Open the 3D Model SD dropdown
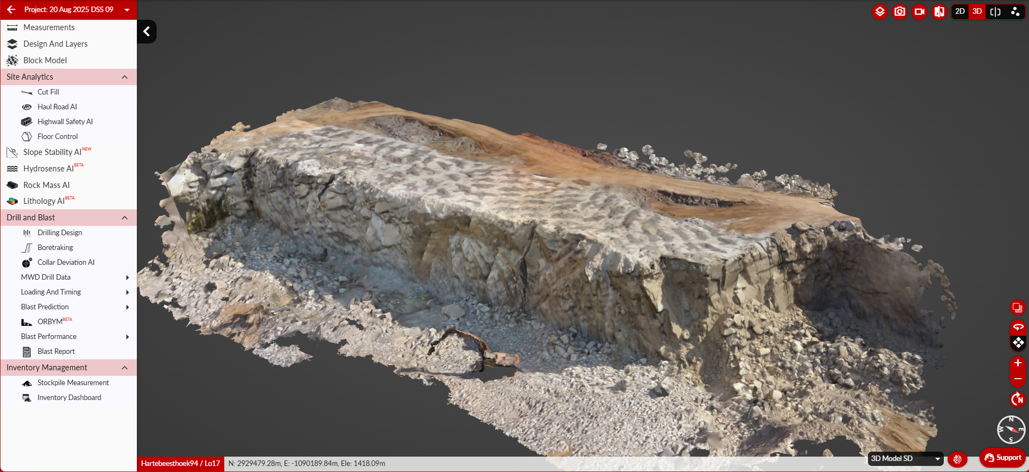 tap(905, 458)
